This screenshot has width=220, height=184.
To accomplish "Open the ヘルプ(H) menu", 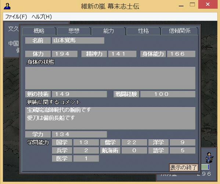I will (x=42, y=17).
